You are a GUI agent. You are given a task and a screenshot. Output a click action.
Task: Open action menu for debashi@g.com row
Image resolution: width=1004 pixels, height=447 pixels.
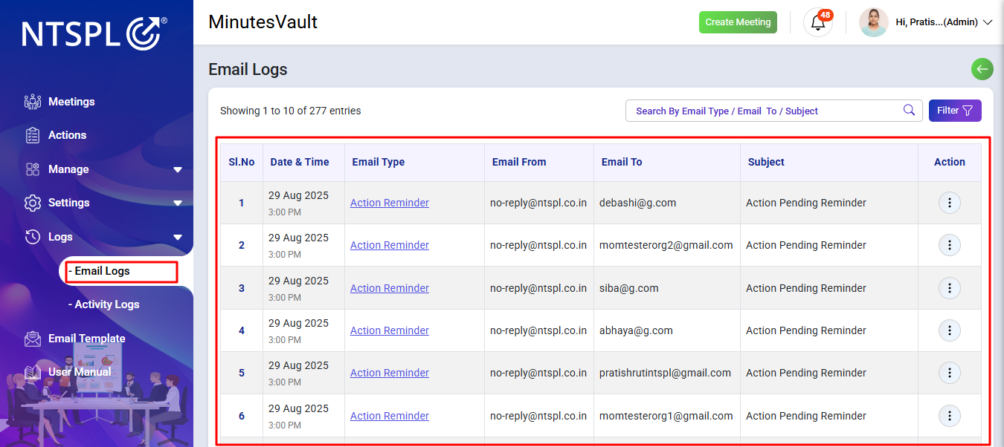pos(950,203)
